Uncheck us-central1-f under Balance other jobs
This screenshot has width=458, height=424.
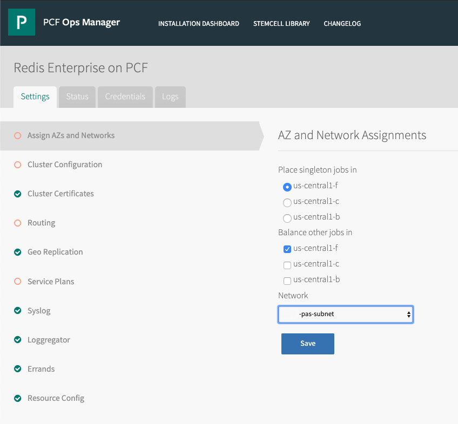coord(287,249)
